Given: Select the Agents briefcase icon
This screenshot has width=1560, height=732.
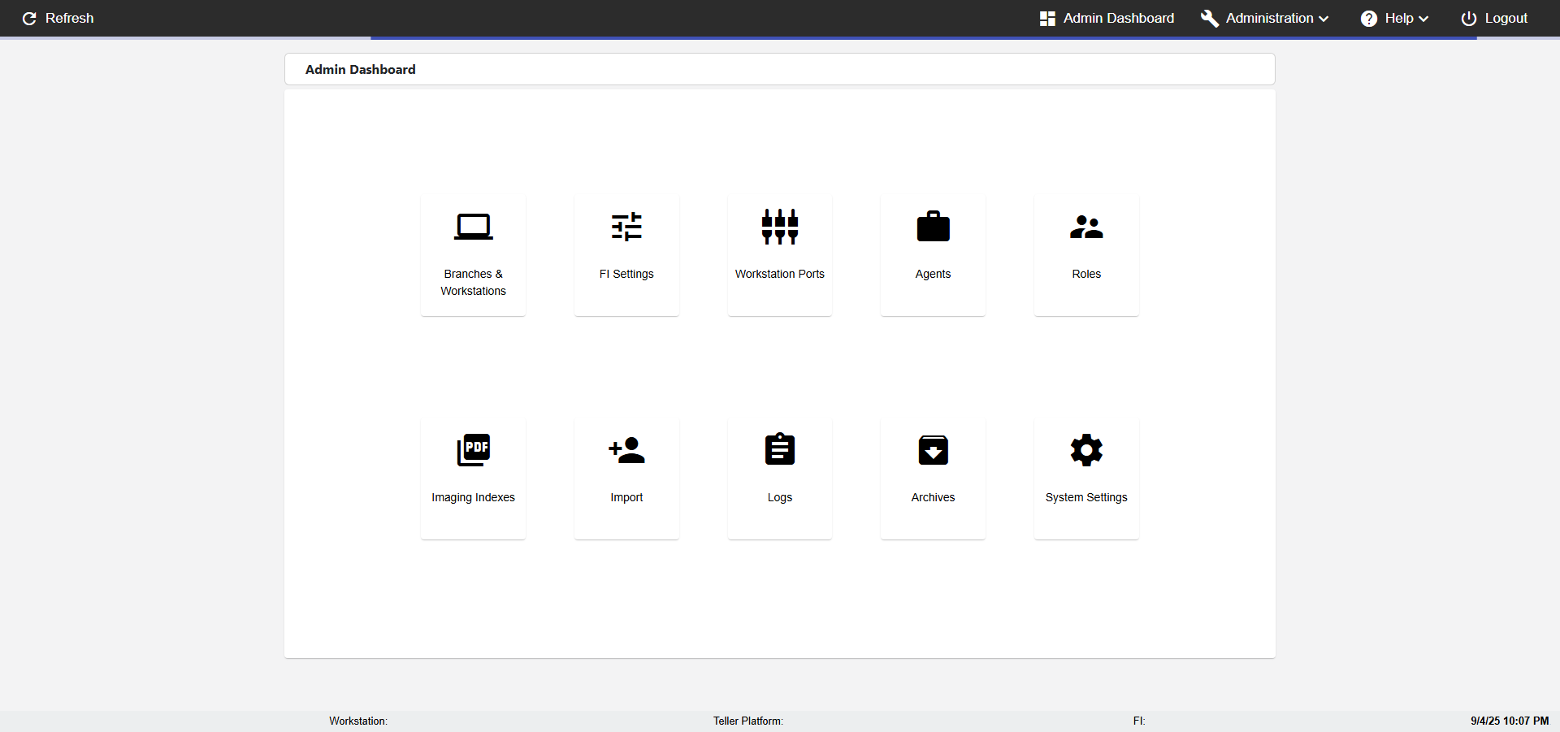Looking at the screenshot, I should pos(933,227).
